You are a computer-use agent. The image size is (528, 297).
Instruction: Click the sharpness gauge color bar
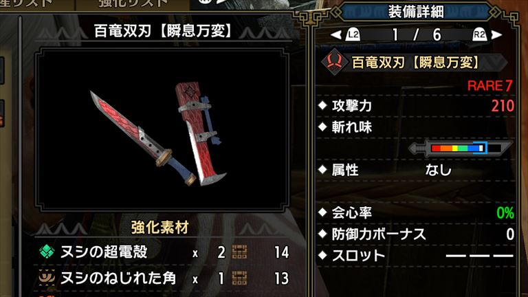(460, 148)
